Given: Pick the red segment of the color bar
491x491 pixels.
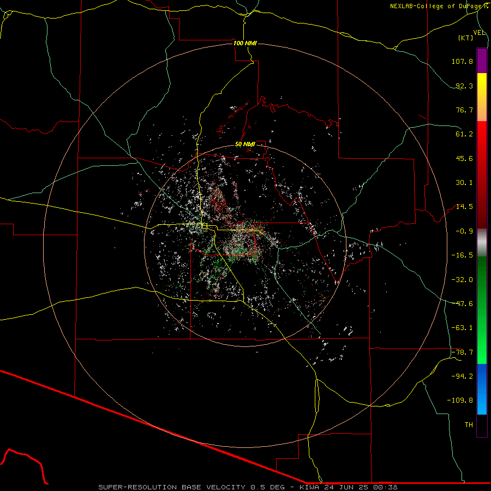Looking at the screenshot, I should (482, 175).
